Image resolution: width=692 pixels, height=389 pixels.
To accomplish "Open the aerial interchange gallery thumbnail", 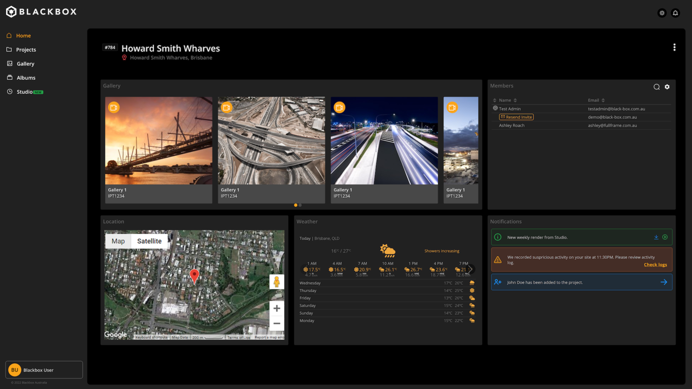I will coord(271,140).
